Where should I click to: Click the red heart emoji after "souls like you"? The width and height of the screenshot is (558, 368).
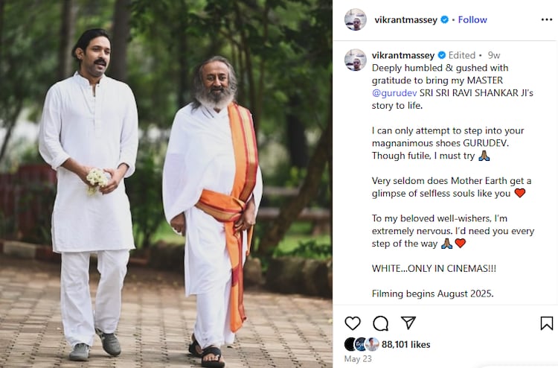[x=520, y=193]
